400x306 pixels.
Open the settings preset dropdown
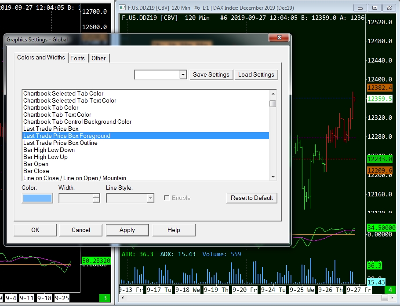point(183,75)
